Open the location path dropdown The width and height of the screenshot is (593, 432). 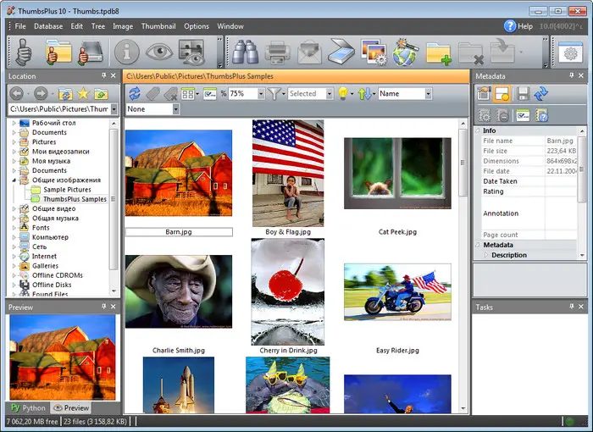point(114,109)
